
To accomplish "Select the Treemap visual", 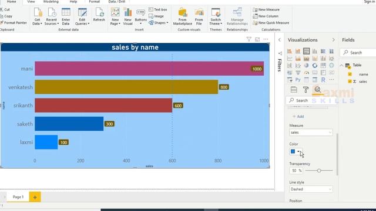I will [x=323, y=66].
